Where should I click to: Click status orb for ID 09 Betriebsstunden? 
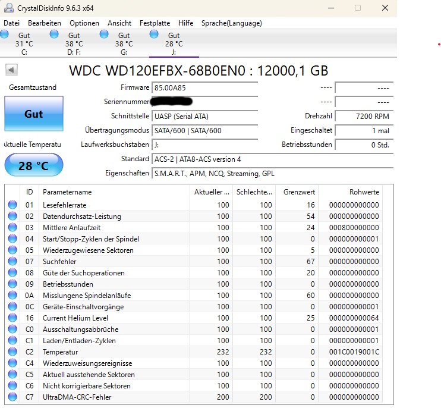click(12, 284)
